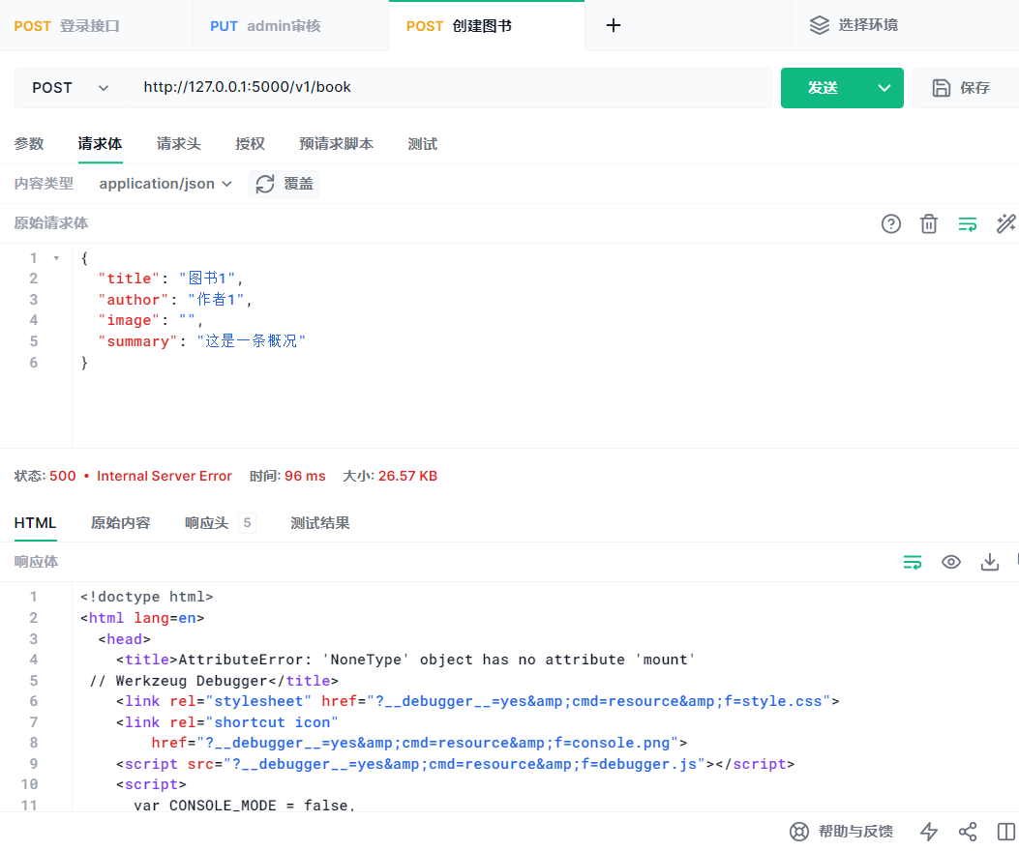Screen dimensions: 1019x851
Task: Open the share icon in the bottom bar
Action: (968, 831)
